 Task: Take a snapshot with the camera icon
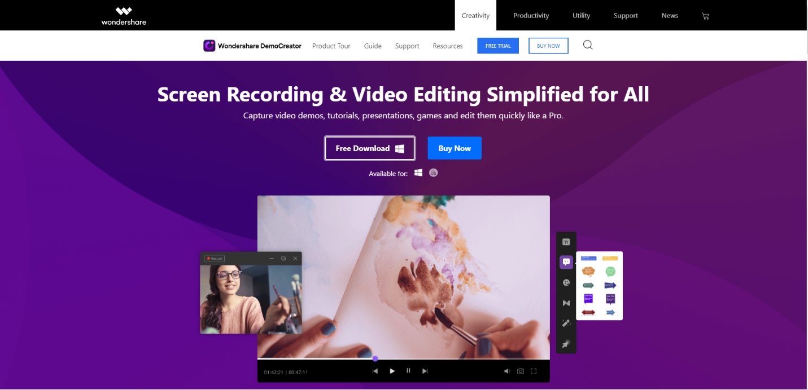click(521, 371)
